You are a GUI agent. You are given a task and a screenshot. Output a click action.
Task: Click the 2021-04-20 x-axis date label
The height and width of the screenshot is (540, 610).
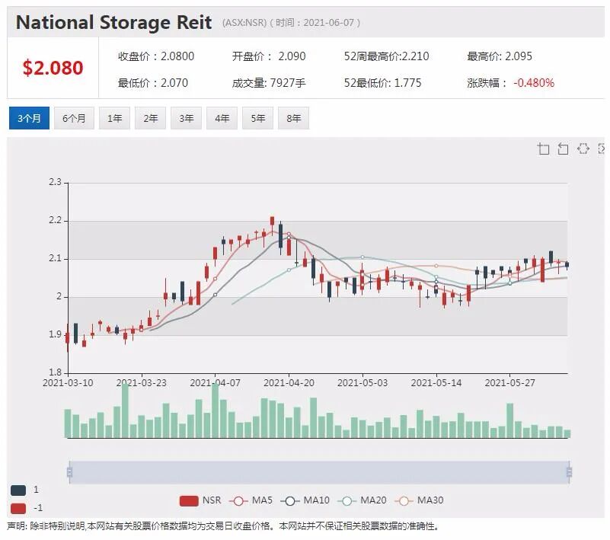tap(289, 383)
